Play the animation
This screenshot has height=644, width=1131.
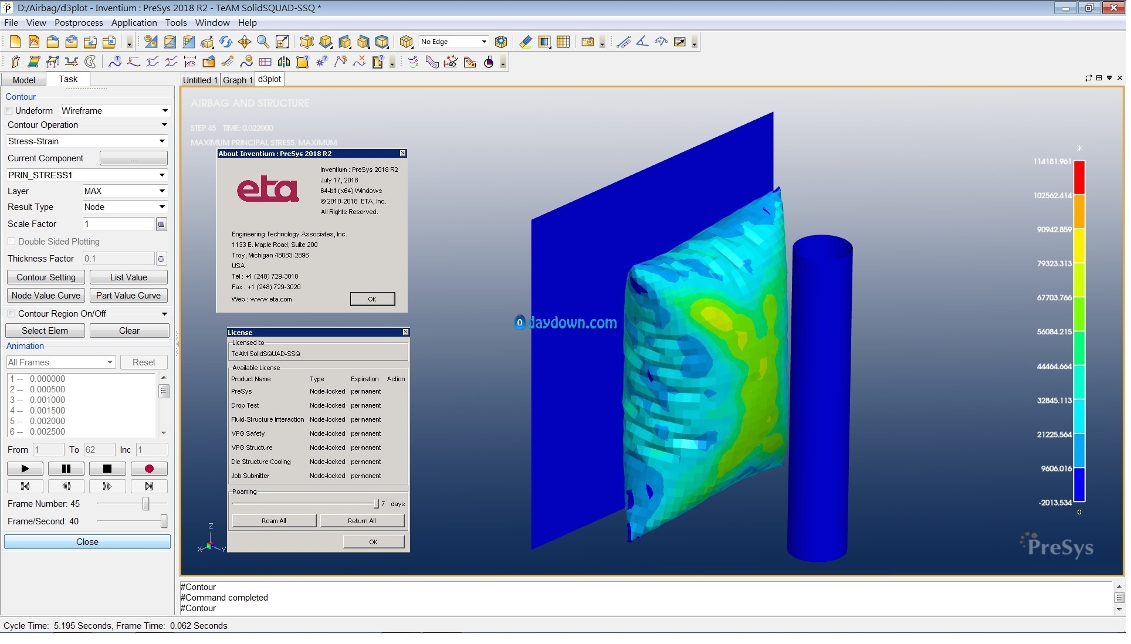coord(25,469)
